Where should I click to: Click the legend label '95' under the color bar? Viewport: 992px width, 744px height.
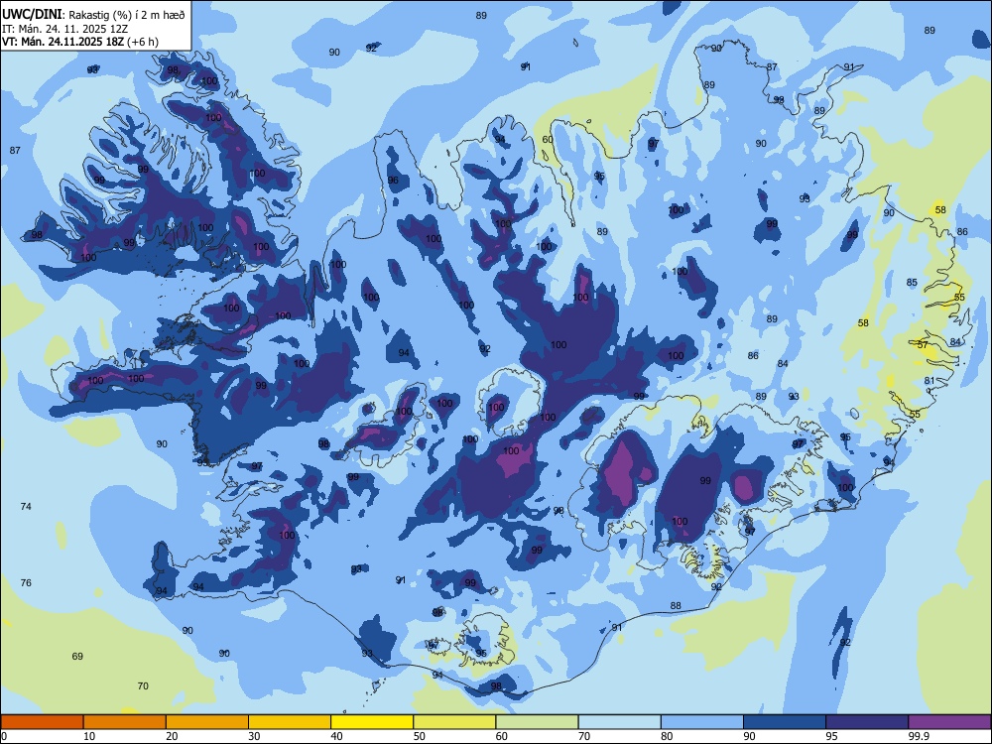[831, 736]
